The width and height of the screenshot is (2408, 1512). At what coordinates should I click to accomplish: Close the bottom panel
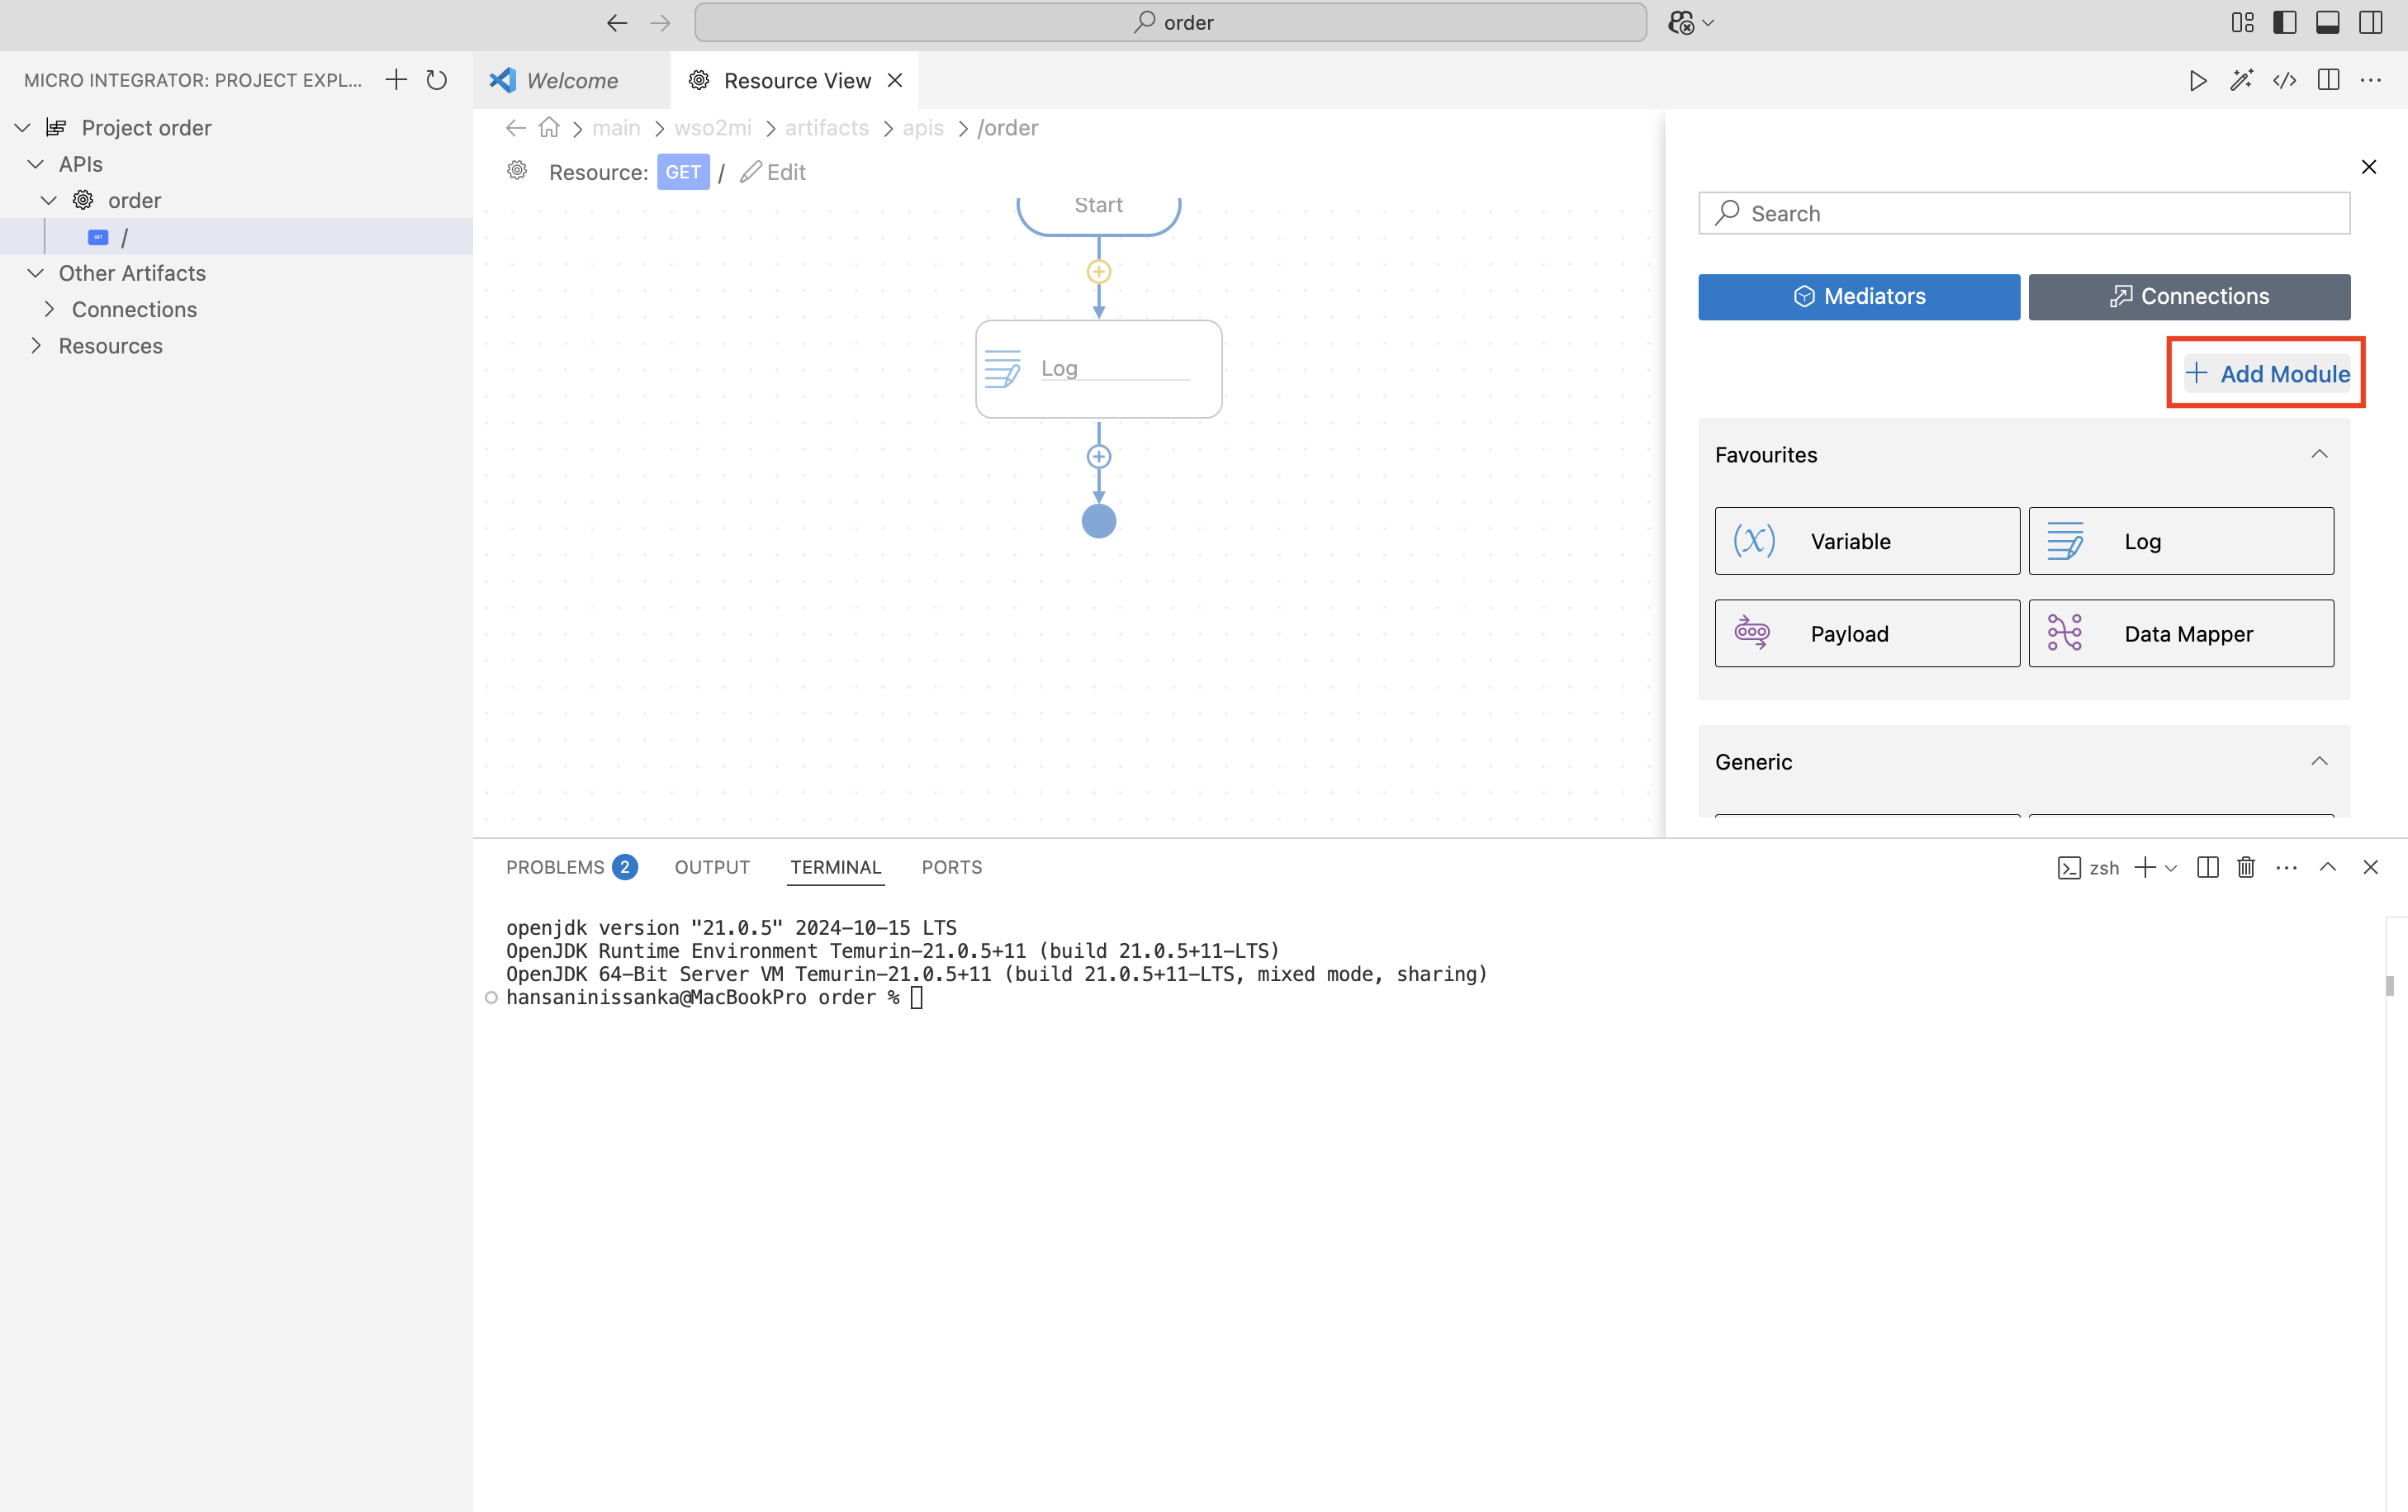point(2370,868)
